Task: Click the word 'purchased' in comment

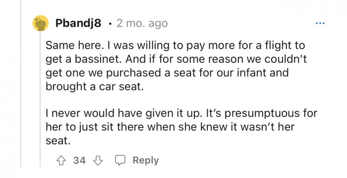Action: pos(134,74)
